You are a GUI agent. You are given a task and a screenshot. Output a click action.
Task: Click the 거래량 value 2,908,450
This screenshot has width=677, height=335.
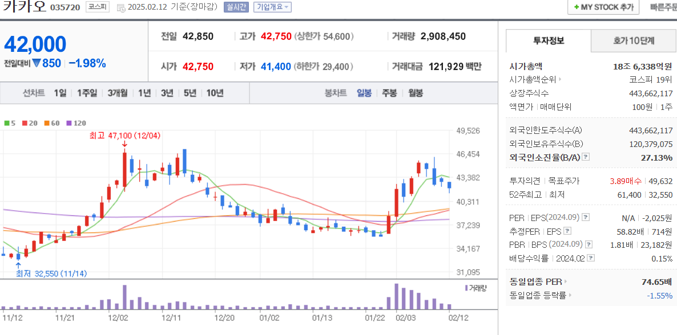(443, 36)
